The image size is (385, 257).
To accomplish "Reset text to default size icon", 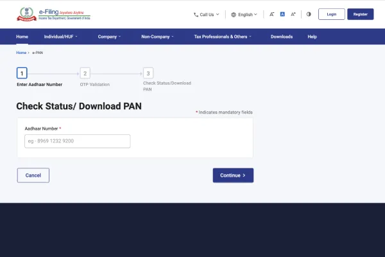I will tap(282, 14).
